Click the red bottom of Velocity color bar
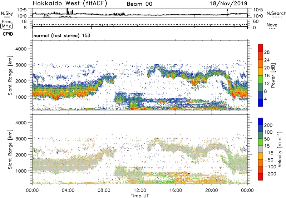The height and width of the screenshot is (198, 286). click(261, 177)
